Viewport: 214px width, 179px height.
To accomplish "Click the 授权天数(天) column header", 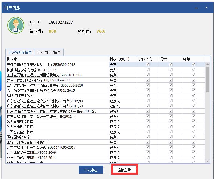I will coord(122,59).
